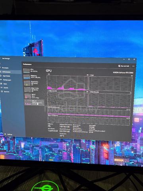Select the CPU performance thumbnail
Screen dimensions: 143x191
pyautogui.click(x=26, y=71)
